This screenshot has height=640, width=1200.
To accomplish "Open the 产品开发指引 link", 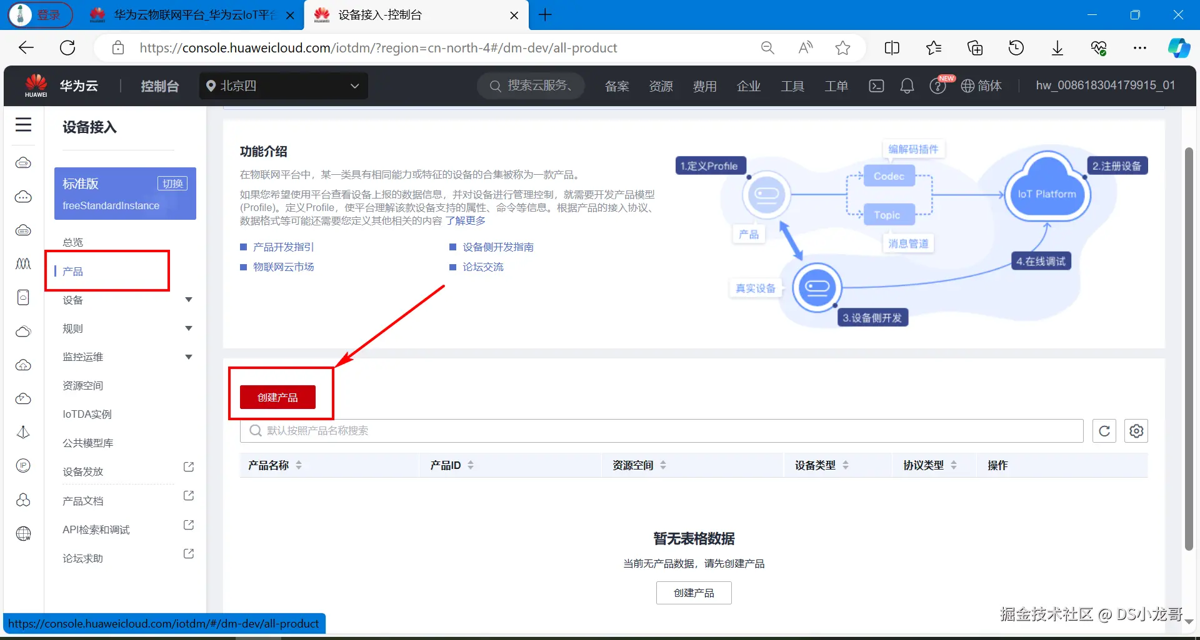I will tap(284, 247).
